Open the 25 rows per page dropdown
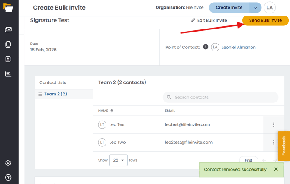Screen dimensions: 290x184 pos(118,160)
